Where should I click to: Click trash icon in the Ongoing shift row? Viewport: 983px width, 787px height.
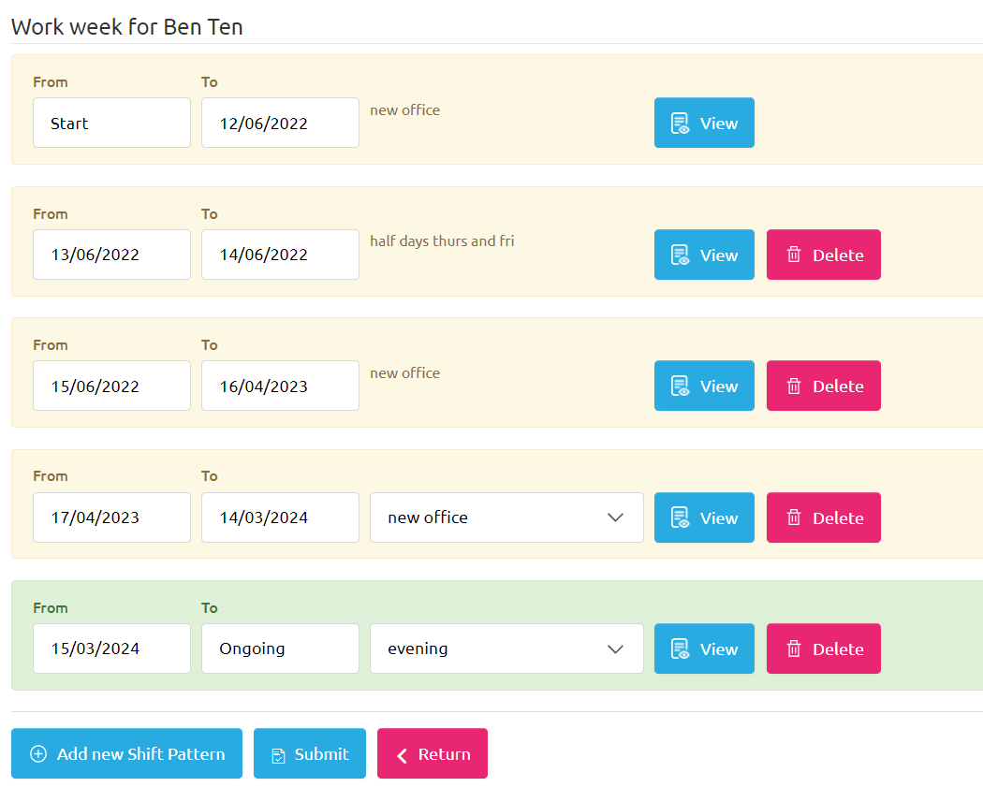point(794,649)
